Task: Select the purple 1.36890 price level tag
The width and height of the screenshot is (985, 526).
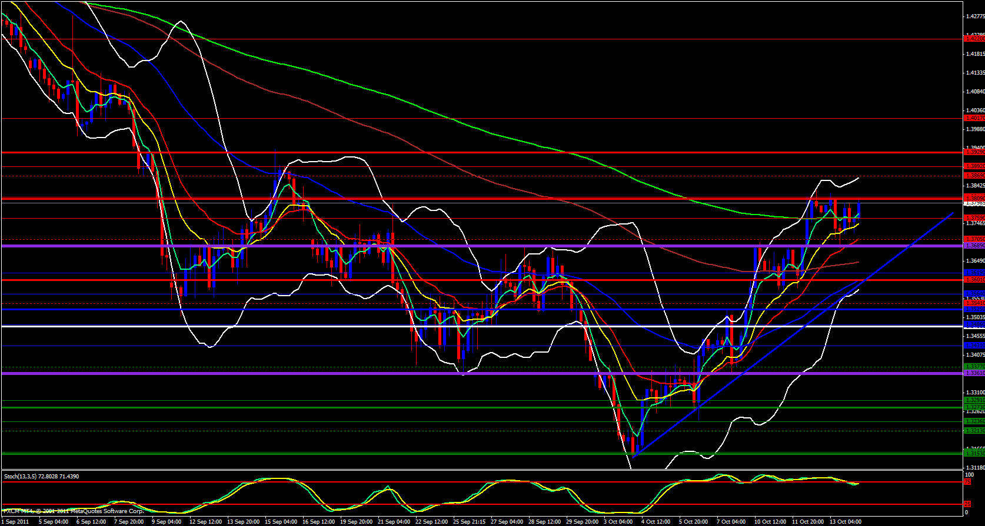Action: 974,246
